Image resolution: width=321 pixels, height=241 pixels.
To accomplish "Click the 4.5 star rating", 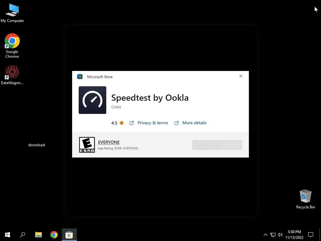I will pyautogui.click(x=118, y=123).
